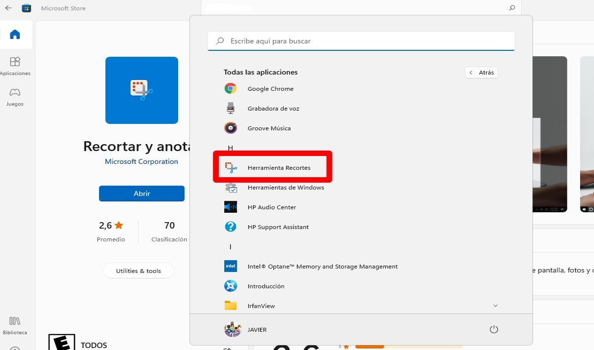Click the Abrir button
The height and width of the screenshot is (350, 594).
pos(142,194)
